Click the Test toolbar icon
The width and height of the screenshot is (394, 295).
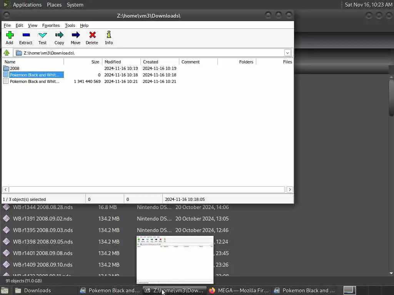click(42, 35)
